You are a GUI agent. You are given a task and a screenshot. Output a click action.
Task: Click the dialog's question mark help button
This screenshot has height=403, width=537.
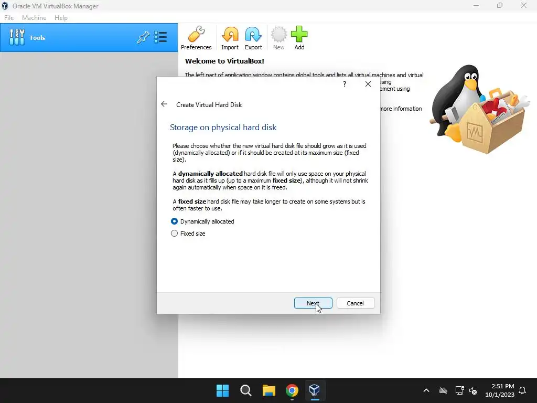click(345, 84)
